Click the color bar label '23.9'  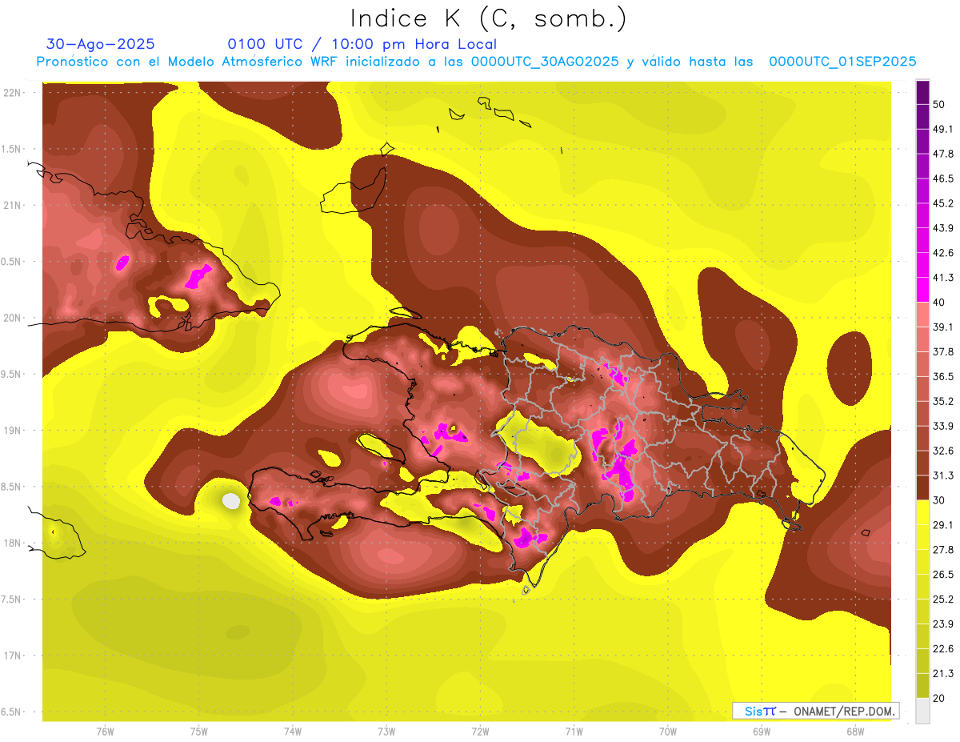[x=942, y=624]
